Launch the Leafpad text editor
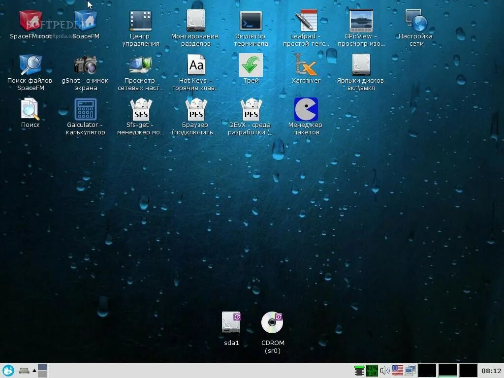The width and height of the screenshot is (504, 378). click(306, 20)
